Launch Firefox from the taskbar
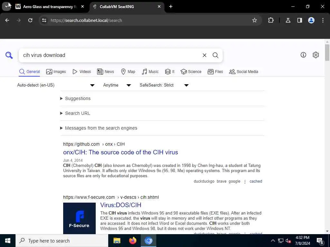Viewport: 330px width, 247px height. coord(132,241)
